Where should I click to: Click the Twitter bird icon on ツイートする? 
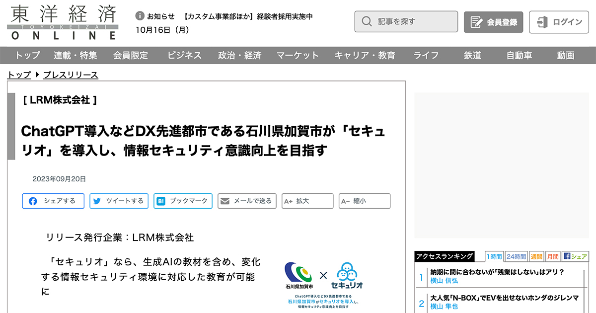[97, 201]
